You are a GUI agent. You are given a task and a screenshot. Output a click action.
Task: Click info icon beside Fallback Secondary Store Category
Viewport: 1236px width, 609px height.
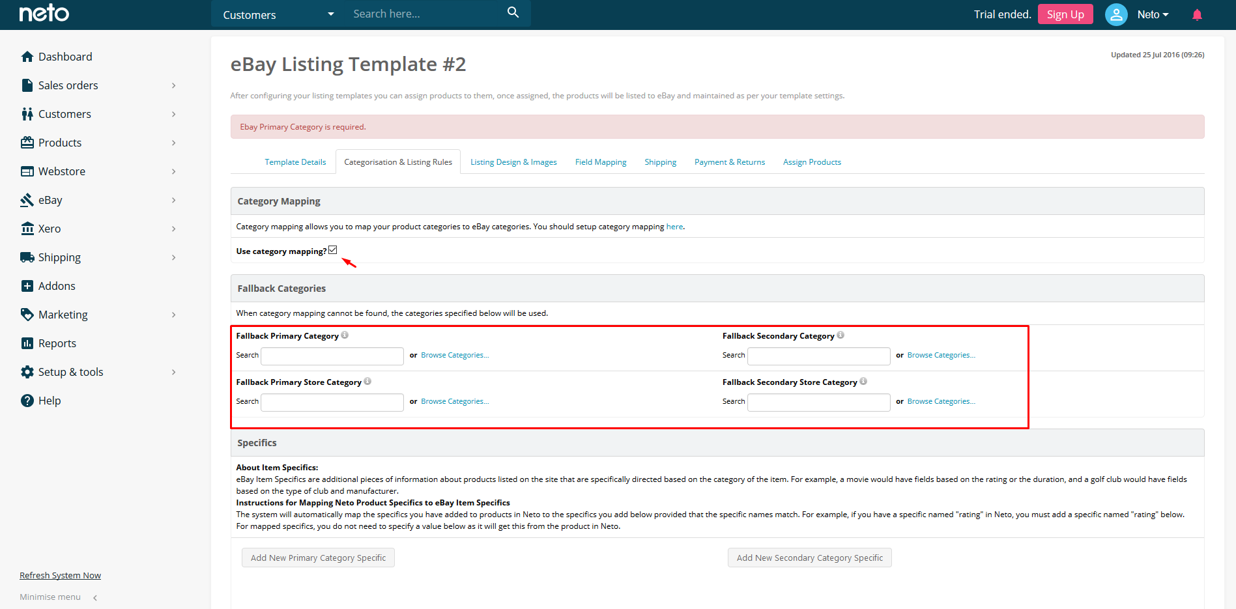[863, 381]
